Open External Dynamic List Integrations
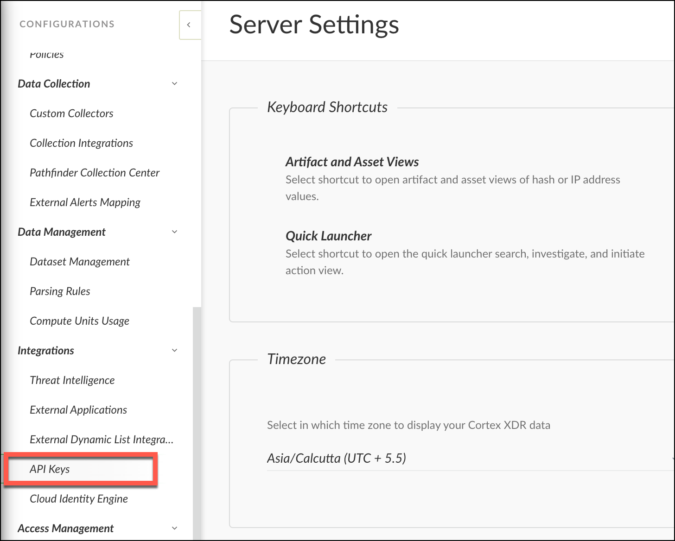The width and height of the screenshot is (675, 541). [101, 440]
